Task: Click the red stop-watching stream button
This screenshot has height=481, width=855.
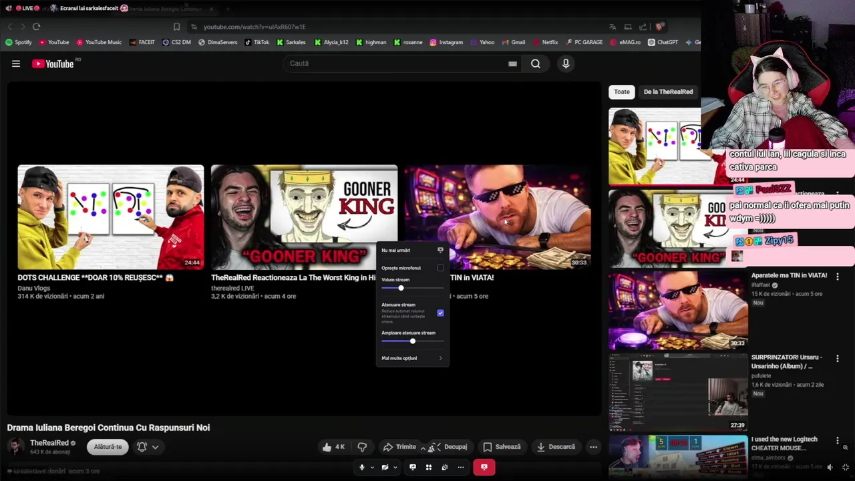Action: (x=484, y=468)
